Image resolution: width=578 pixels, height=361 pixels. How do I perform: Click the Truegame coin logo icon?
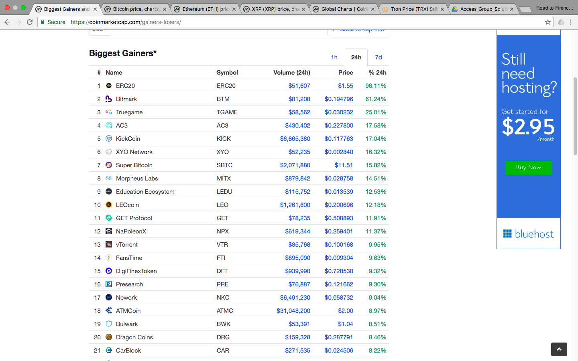109,112
